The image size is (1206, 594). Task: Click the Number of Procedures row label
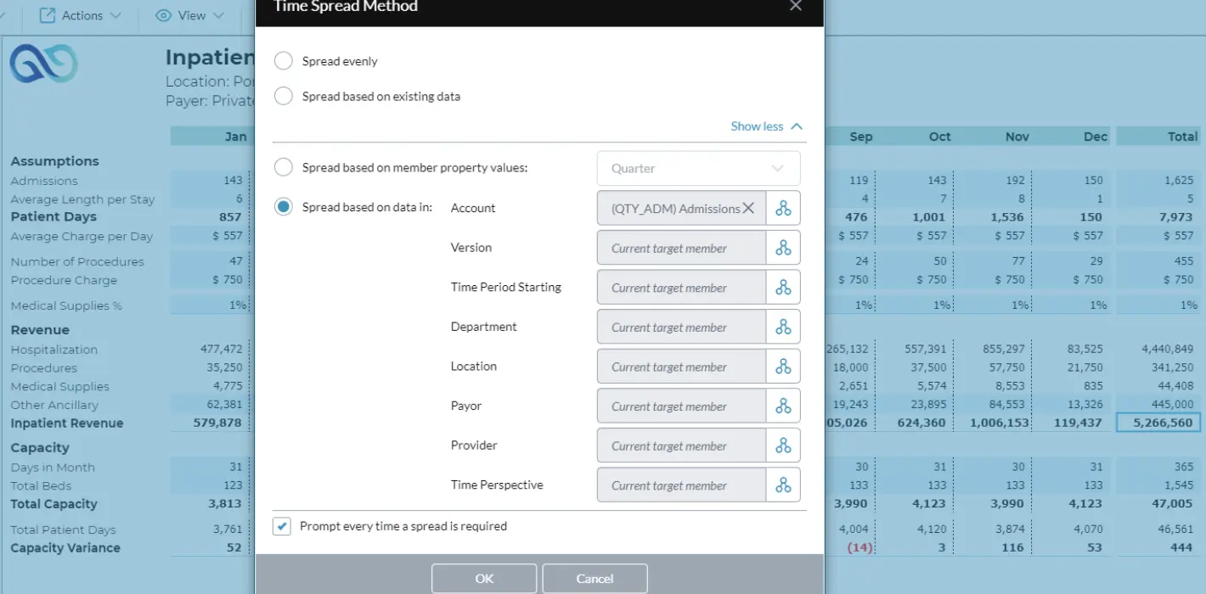point(77,262)
